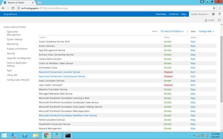The width and height of the screenshot is (223, 139).
Task: Start Document Conversions Launcher Service
Action: coord(193,72)
